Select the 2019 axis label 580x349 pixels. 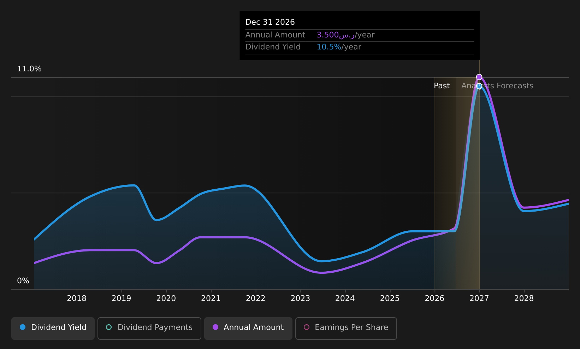click(121, 298)
